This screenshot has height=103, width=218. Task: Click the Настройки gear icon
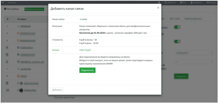5,9
